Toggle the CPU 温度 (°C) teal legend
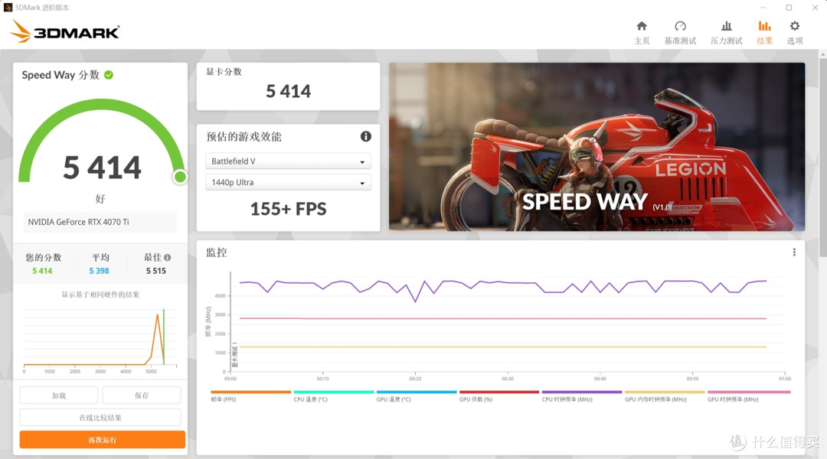The height and width of the screenshot is (459, 827). point(333,396)
